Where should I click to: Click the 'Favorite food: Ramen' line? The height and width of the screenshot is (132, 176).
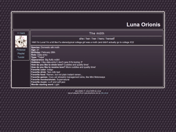pyautogui.click(x=57, y=75)
